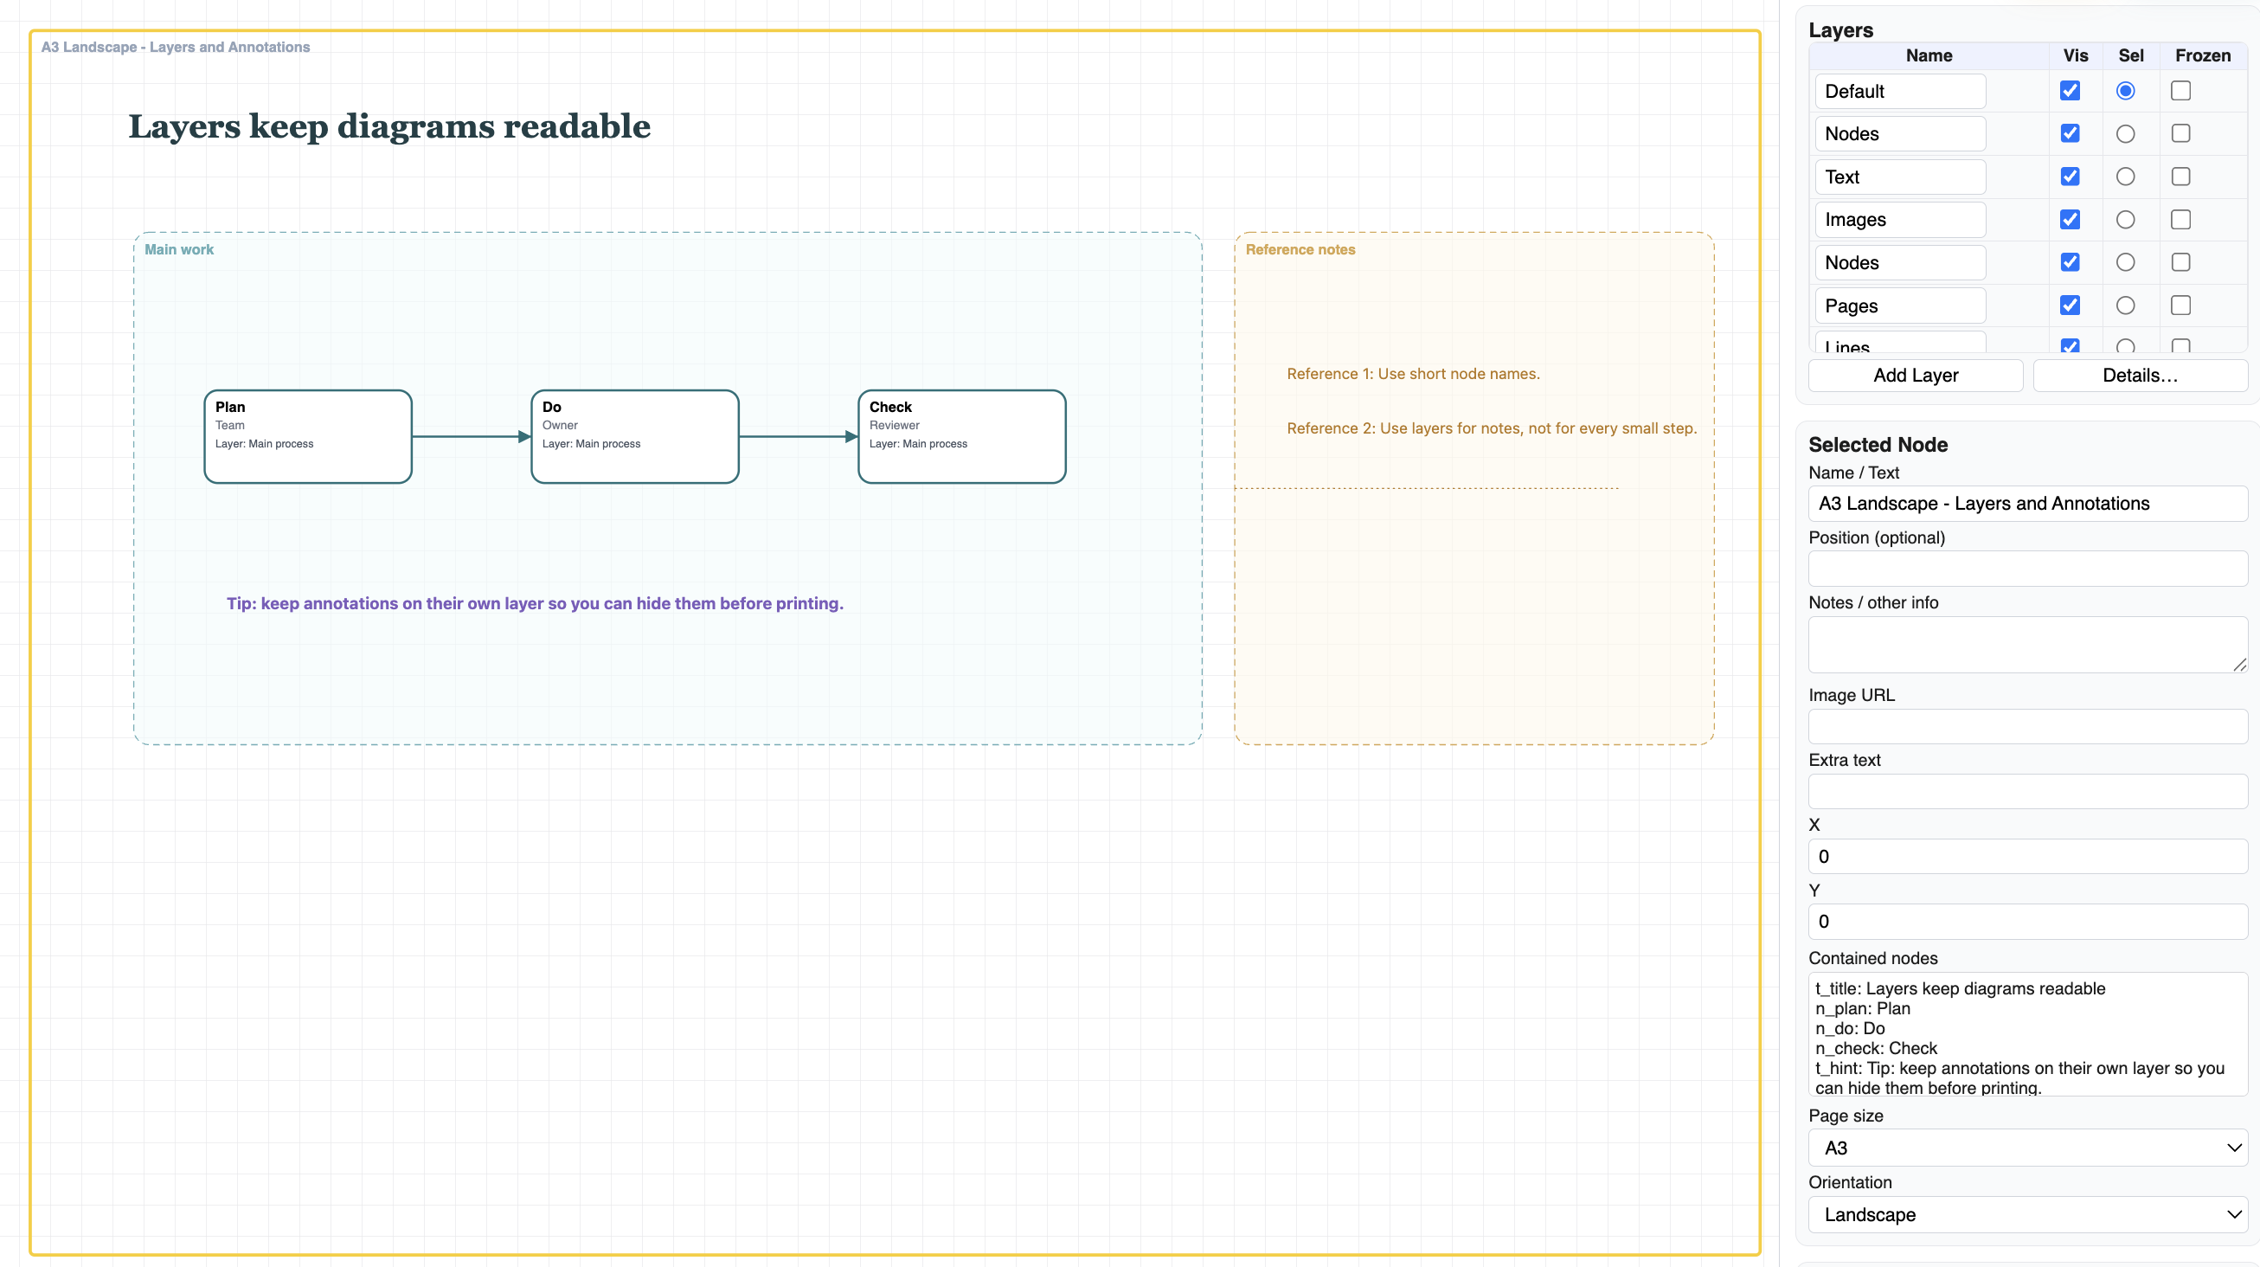The image size is (2260, 1267).
Task: Focus the Name / Text input field
Action: pos(2027,504)
